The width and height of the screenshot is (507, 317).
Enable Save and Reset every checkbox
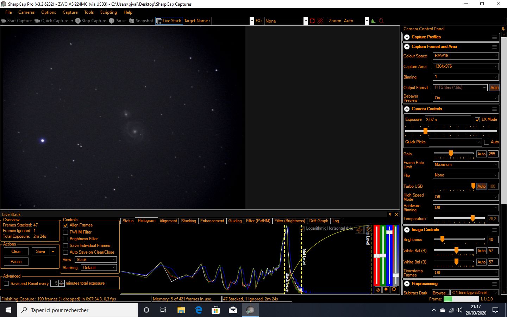coord(6,284)
